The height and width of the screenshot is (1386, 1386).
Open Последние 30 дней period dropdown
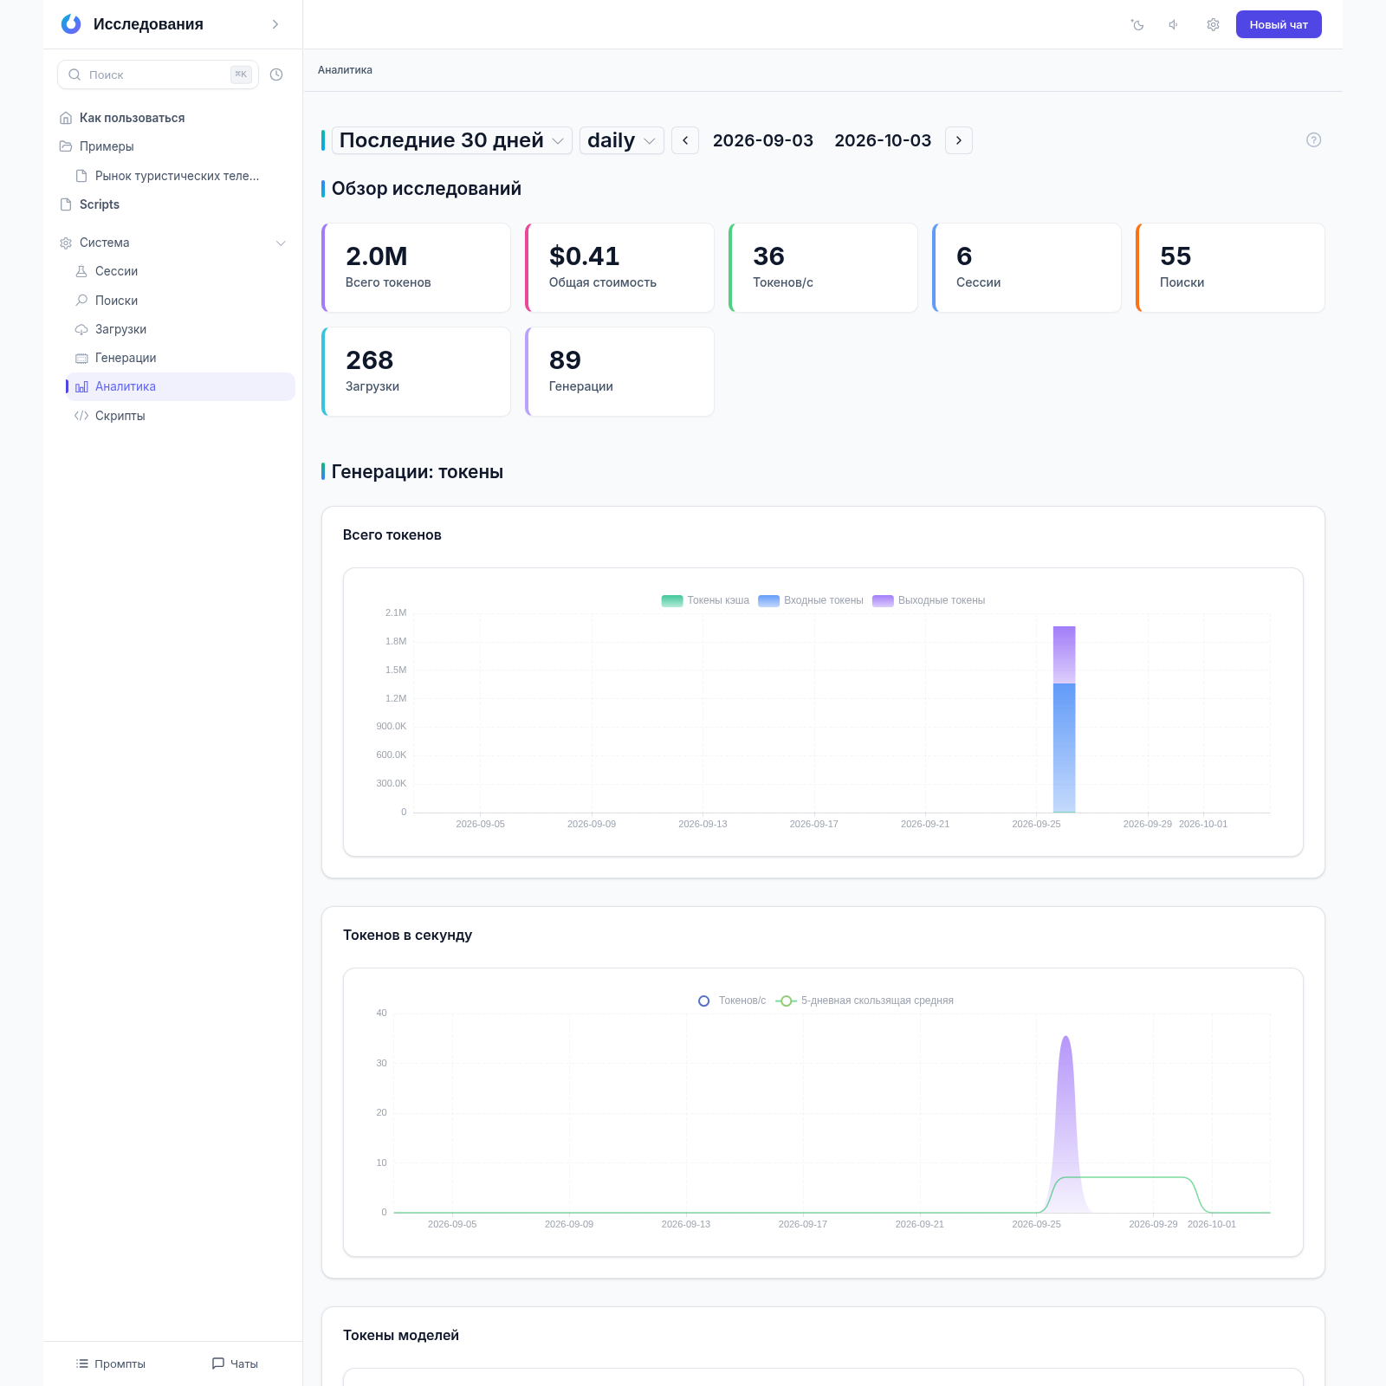click(x=452, y=140)
